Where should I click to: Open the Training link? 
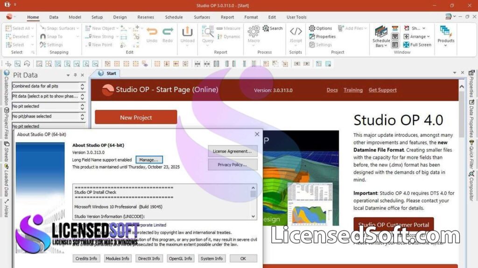pyautogui.click(x=353, y=90)
